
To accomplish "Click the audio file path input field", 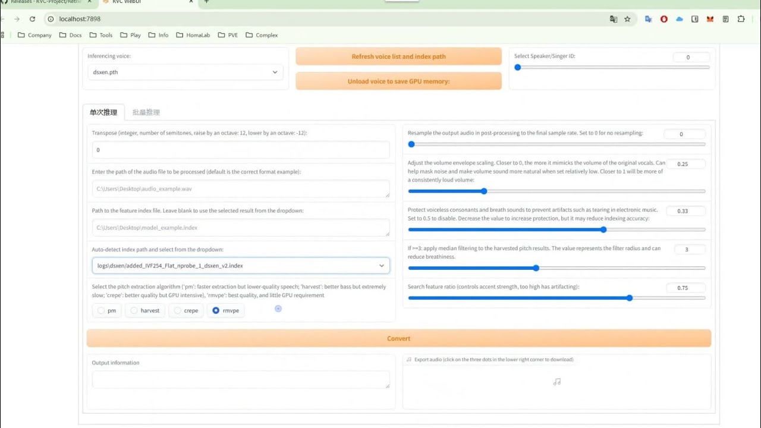I will 241,188.
